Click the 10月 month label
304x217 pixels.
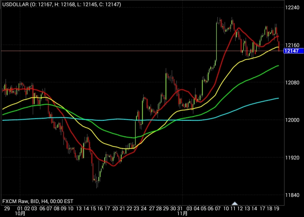click(21, 214)
